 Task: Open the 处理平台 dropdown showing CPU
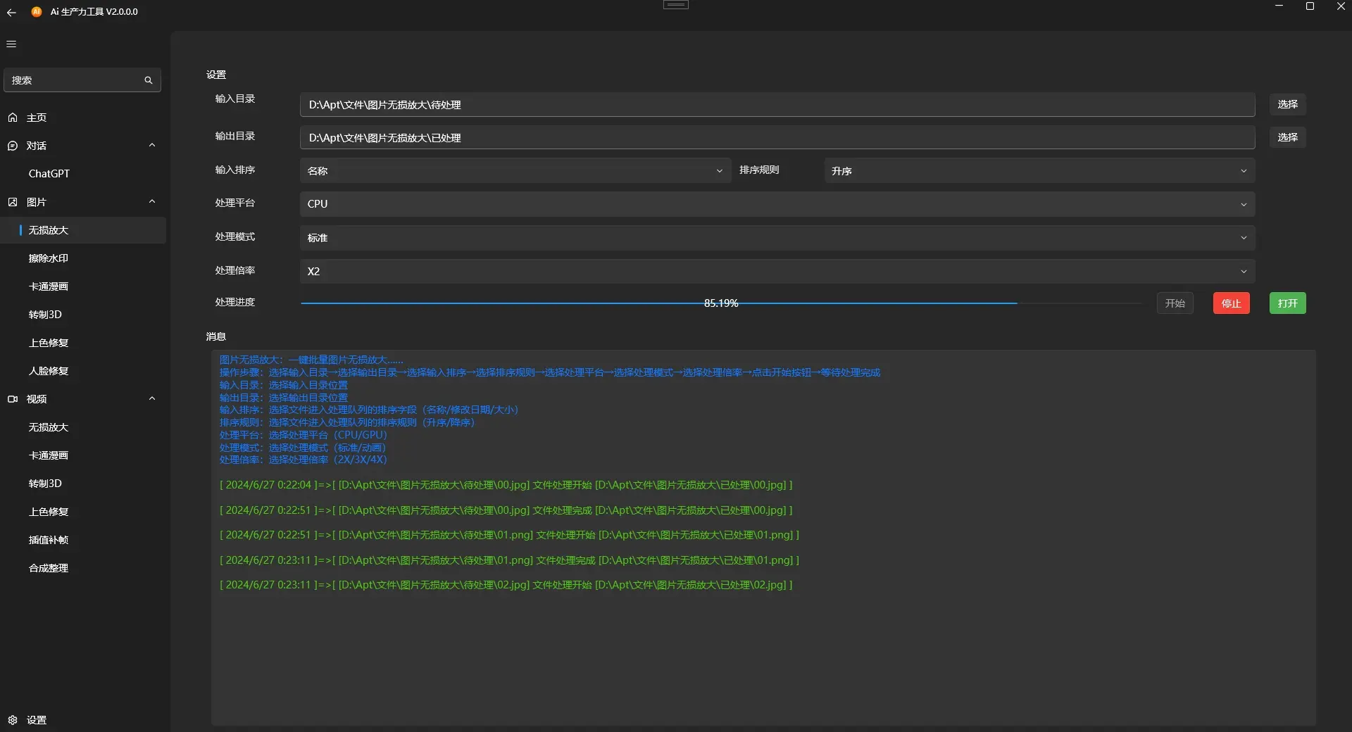pos(777,204)
